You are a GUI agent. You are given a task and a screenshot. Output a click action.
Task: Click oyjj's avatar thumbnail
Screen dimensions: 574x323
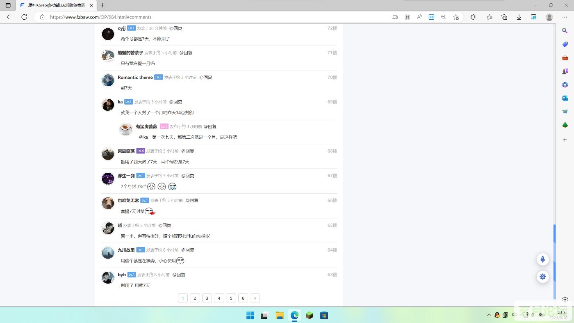[108, 34]
